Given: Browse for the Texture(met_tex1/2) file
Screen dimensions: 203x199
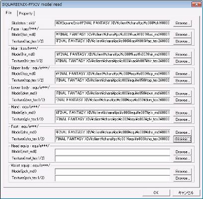Looking at the screenshot, I should [x=182, y=159].
